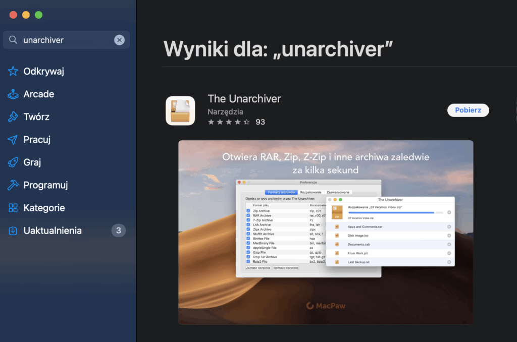This screenshot has width=517, height=342.
Task: Click the green fullscreen window button
Action: pyautogui.click(x=38, y=15)
